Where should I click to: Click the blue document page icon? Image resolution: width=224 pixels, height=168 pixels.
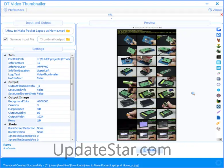(x=219, y=117)
